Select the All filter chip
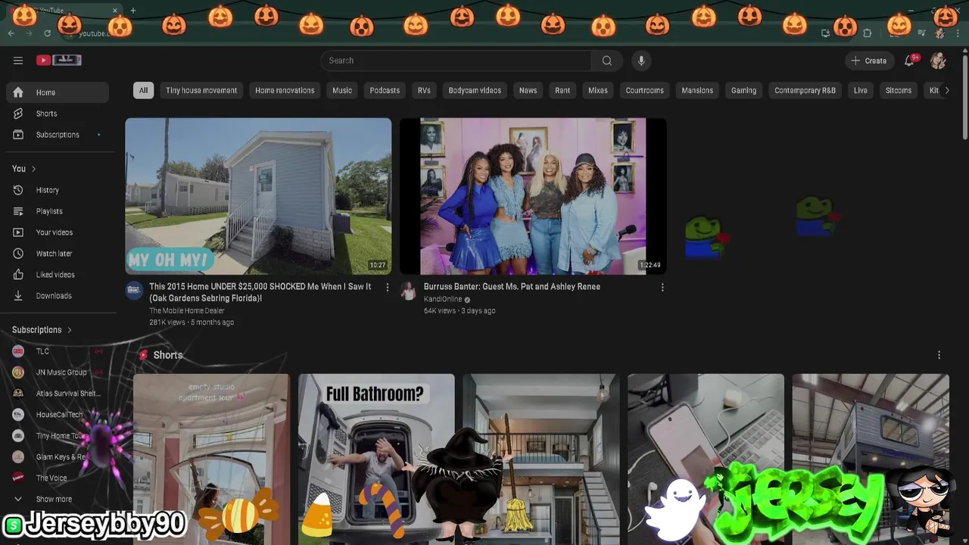Image resolution: width=969 pixels, height=545 pixels. coord(143,90)
